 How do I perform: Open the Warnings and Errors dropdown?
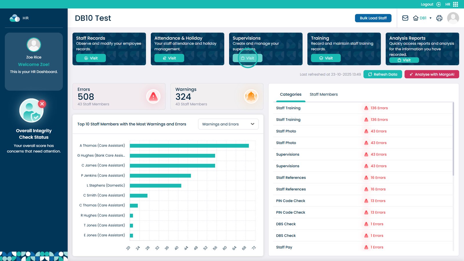click(x=228, y=124)
